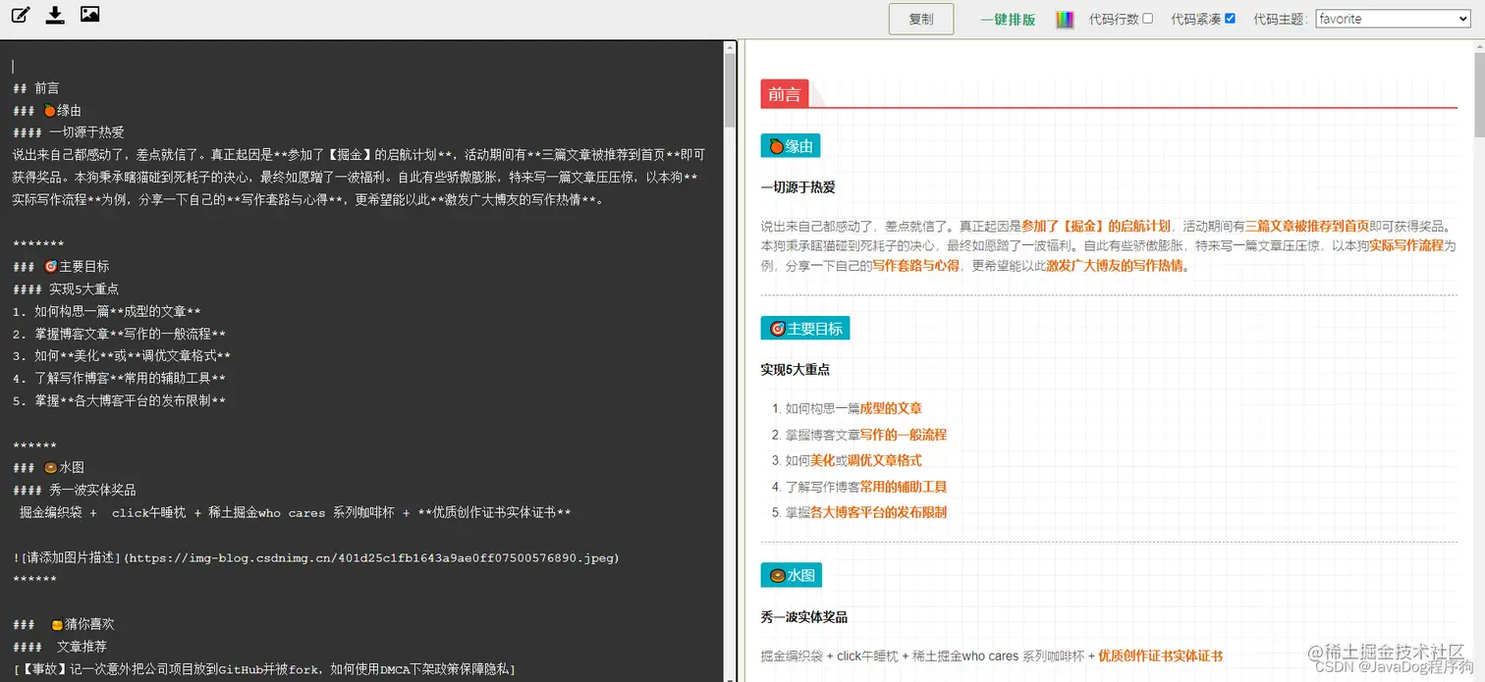Open the 代码主题 favorite dropdown
This screenshot has width=1485, height=682.
(1392, 18)
